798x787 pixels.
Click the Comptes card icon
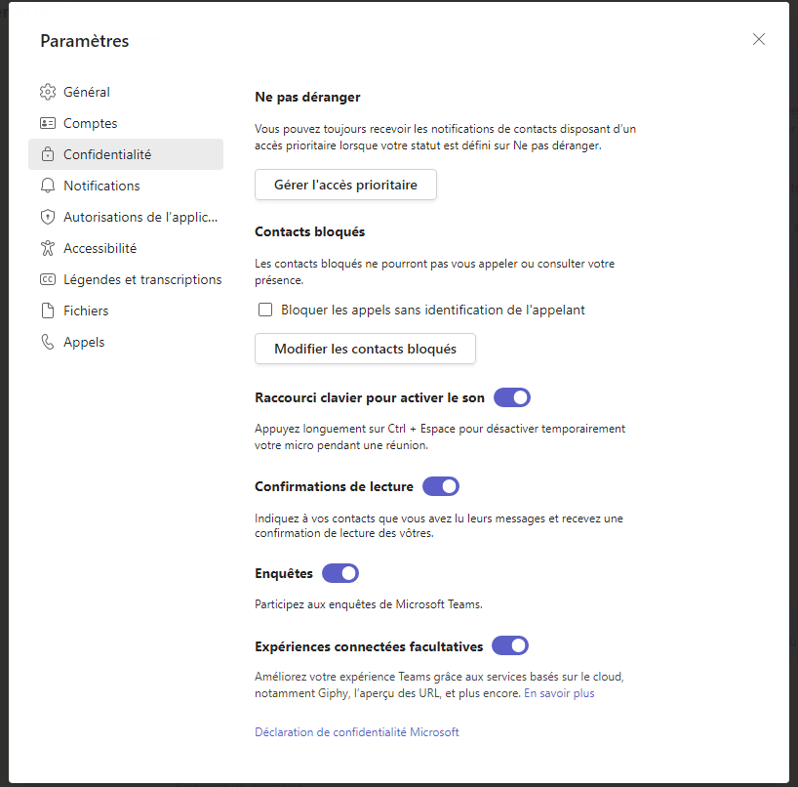(48, 123)
